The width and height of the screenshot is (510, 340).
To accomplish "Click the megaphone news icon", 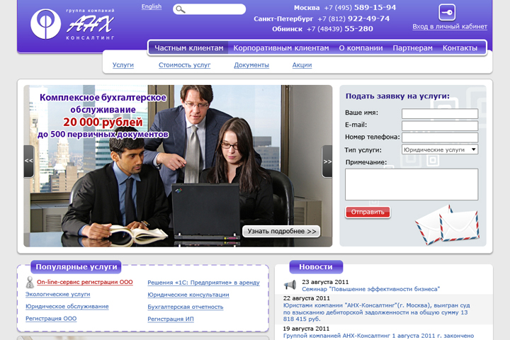I will coord(290,285).
